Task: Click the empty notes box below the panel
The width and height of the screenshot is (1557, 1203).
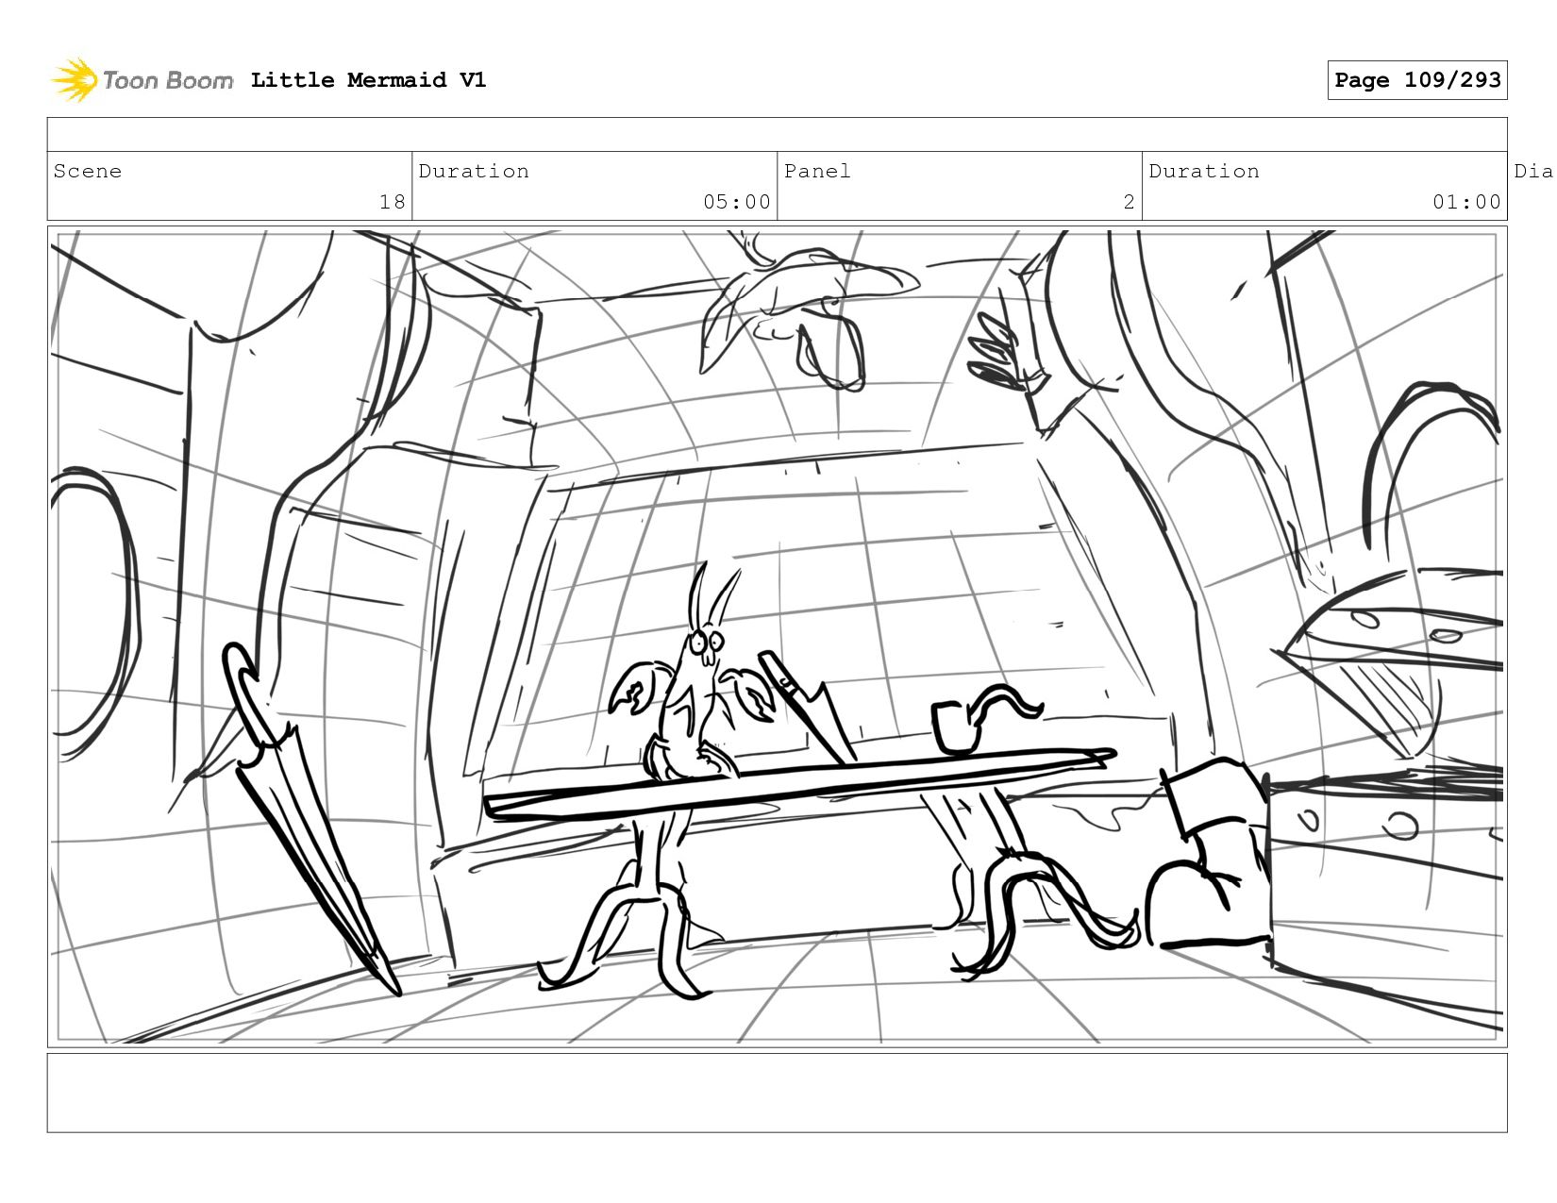Action: (777, 1093)
